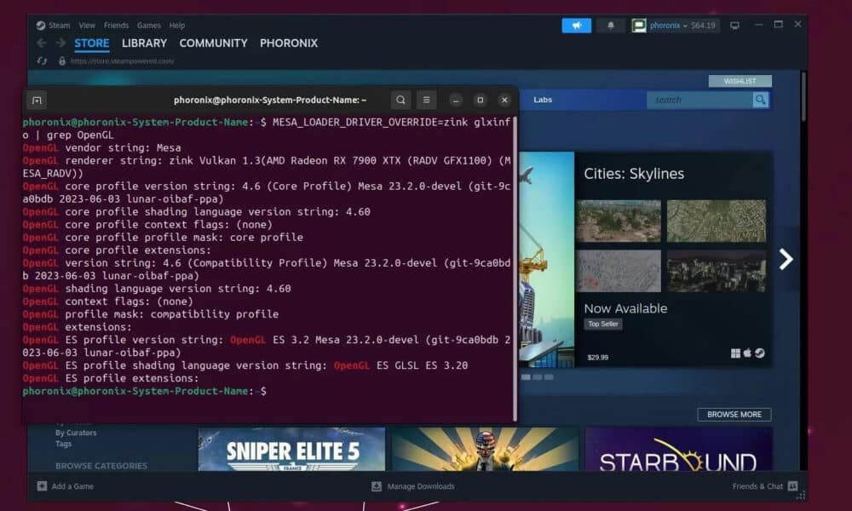The image size is (852, 511).
Task: Open Friends & Chat
Action: pyautogui.click(x=765, y=486)
